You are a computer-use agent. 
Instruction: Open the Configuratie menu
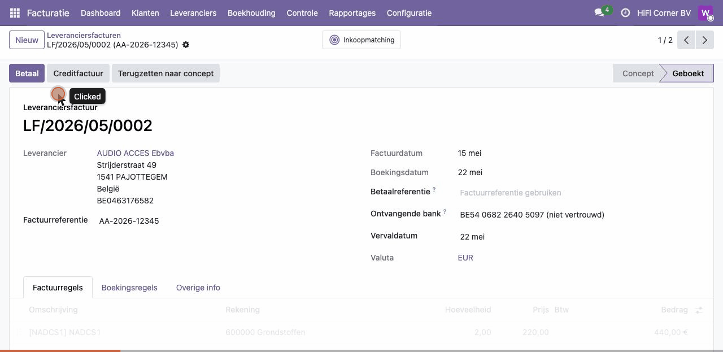tap(409, 12)
